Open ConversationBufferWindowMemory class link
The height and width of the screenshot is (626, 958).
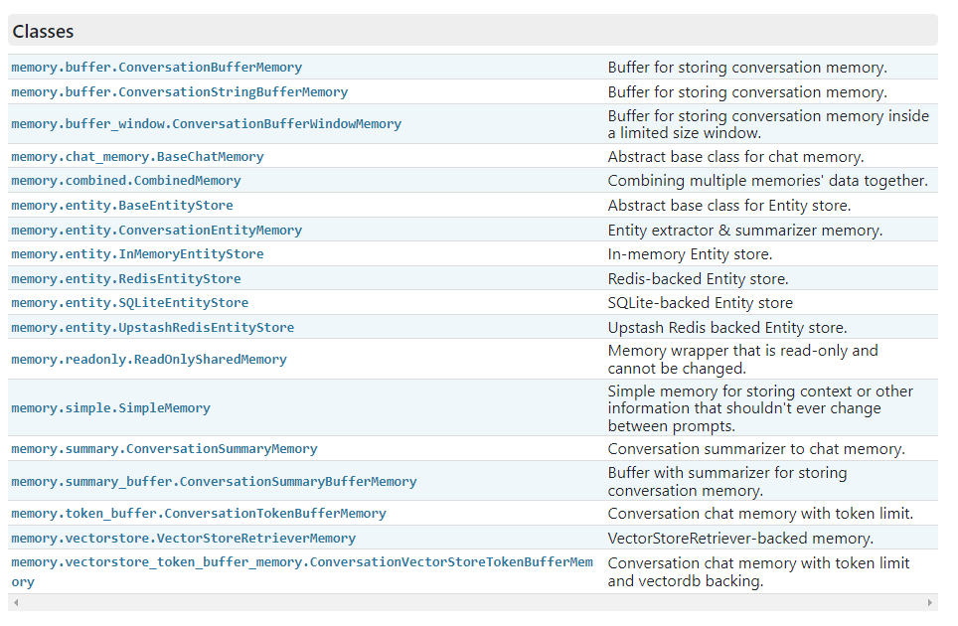207,124
